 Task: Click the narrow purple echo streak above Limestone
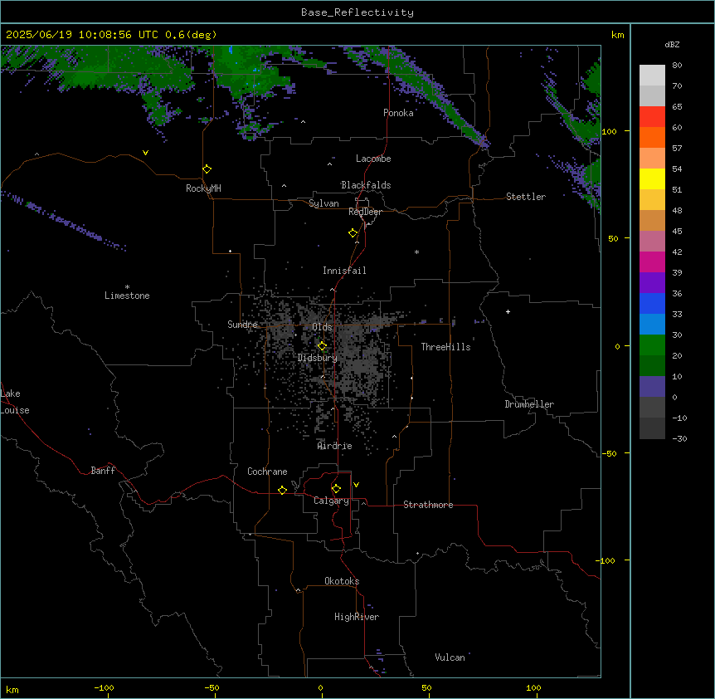pos(64,221)
